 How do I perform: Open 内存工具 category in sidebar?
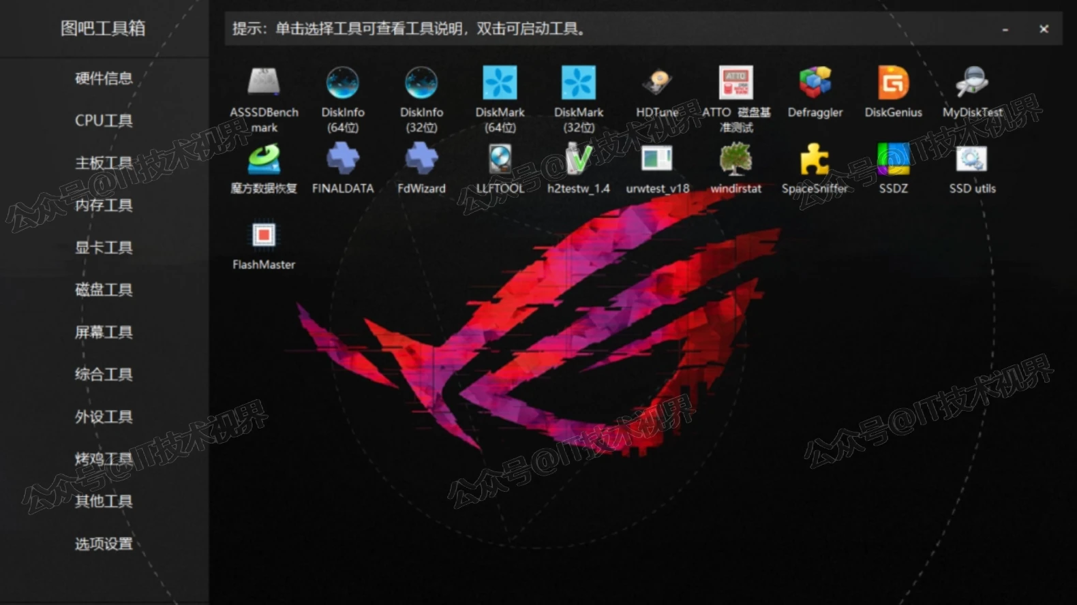coord(104,205)
